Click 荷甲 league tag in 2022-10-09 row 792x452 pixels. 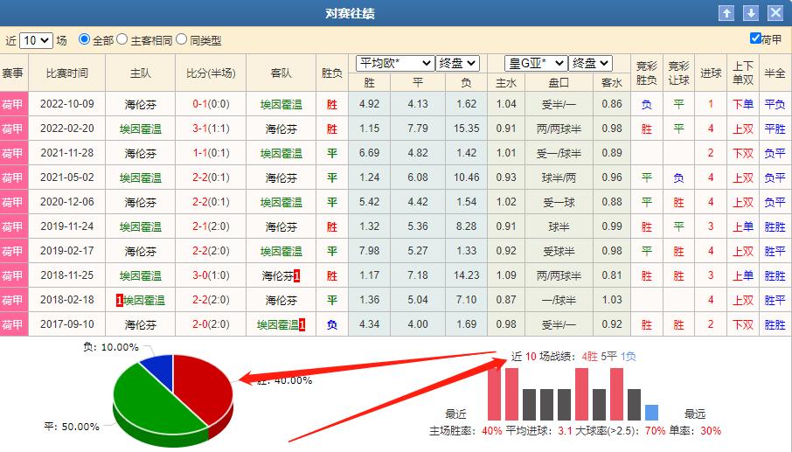tap(14, 104)
